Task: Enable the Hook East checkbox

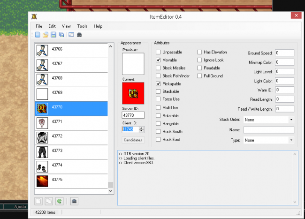Action: tap(158, 140)
